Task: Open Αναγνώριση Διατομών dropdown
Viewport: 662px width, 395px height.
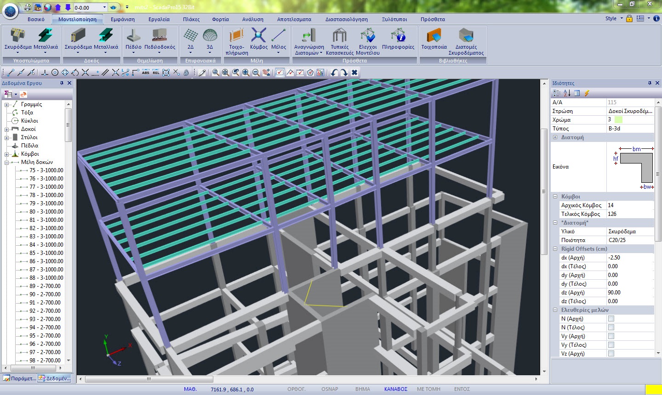Action: [309, 41]
